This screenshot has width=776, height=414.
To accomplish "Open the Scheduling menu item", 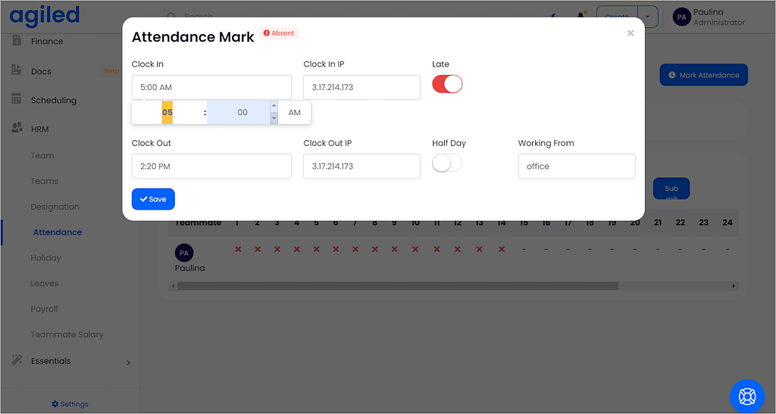I will pos(54,101).
